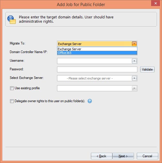Open the existing profile dropdown arrow
Image resolution: width=162 pixels, height=163 pixels.
[x=134, y=88]
